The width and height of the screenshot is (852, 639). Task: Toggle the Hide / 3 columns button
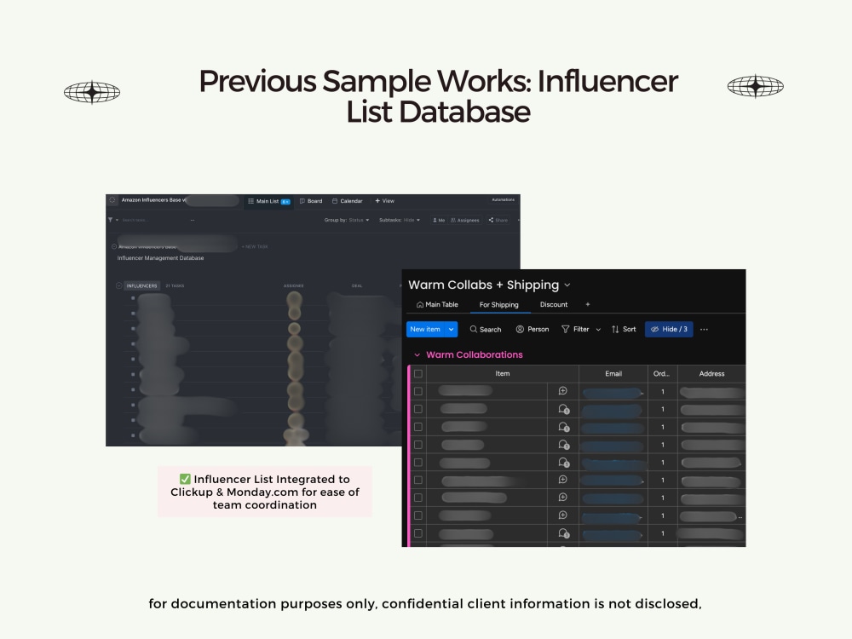point(669,329)
